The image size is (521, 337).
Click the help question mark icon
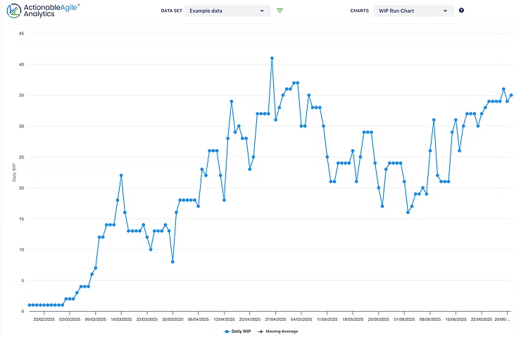[x=461, y=11]
